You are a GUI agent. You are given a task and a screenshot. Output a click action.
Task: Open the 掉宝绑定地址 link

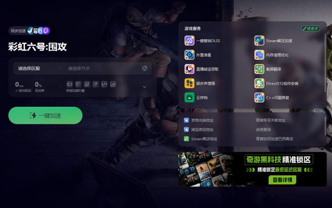[202, 129]
